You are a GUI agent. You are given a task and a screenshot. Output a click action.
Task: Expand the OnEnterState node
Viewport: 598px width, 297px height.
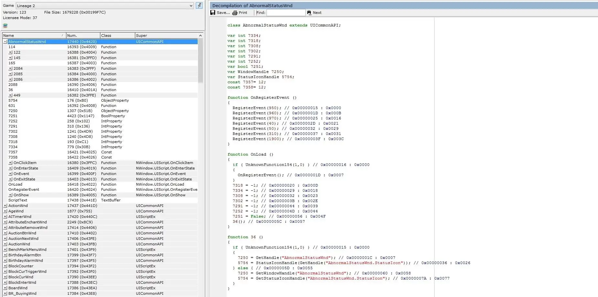click(10, 168)
